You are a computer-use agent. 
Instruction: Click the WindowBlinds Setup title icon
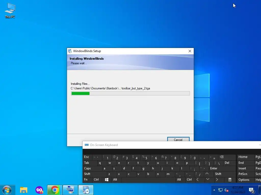pos(70,51)
